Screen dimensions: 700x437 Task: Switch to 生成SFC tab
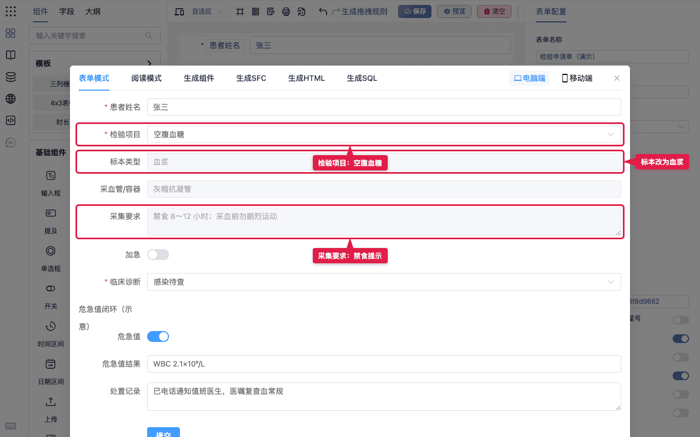pos(251,78)
